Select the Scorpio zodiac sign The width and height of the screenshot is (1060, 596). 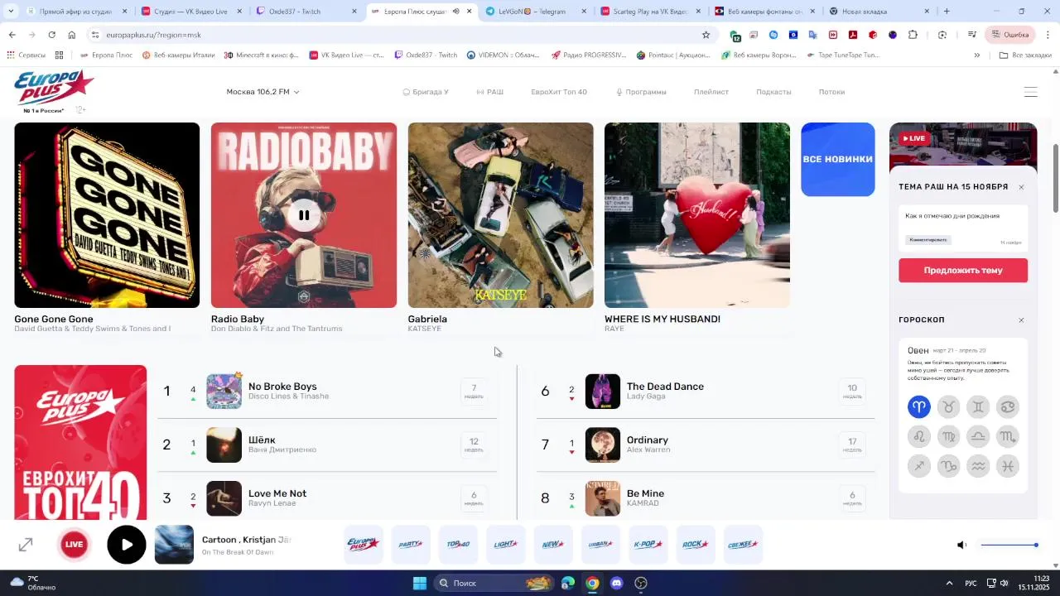click(x=1008, y=436)
